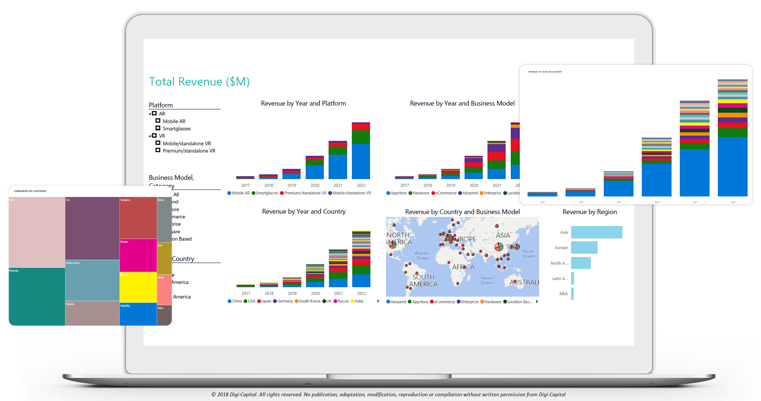
Task: Click the Appstore legend dot in Business Model chart
Action: [x=388, y=193]
